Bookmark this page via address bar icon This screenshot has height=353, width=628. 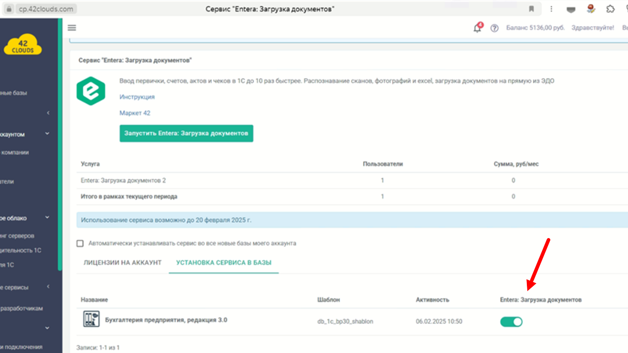click(531, 9)
